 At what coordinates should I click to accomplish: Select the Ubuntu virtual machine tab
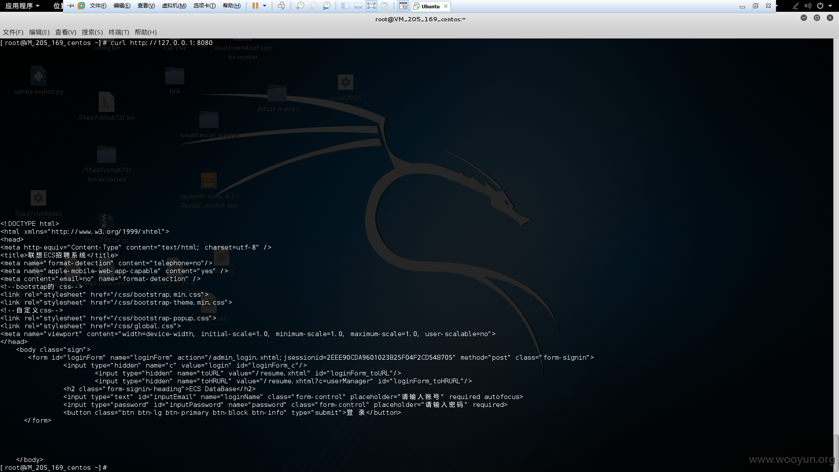pos(426,6)
